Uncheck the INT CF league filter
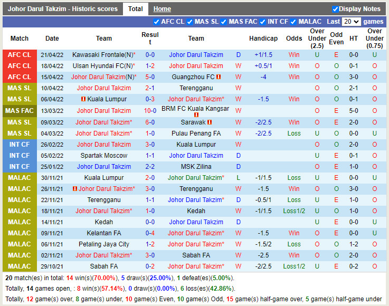389x306 pixels. pyautogui.click(x=262, y=22)
